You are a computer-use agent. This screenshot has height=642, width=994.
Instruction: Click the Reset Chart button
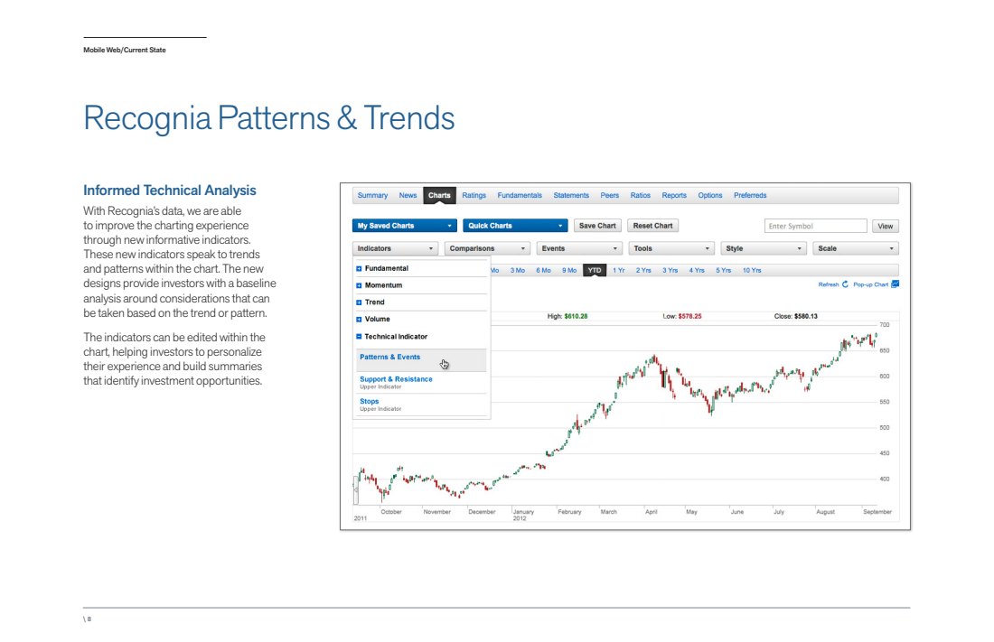point(652,226)
